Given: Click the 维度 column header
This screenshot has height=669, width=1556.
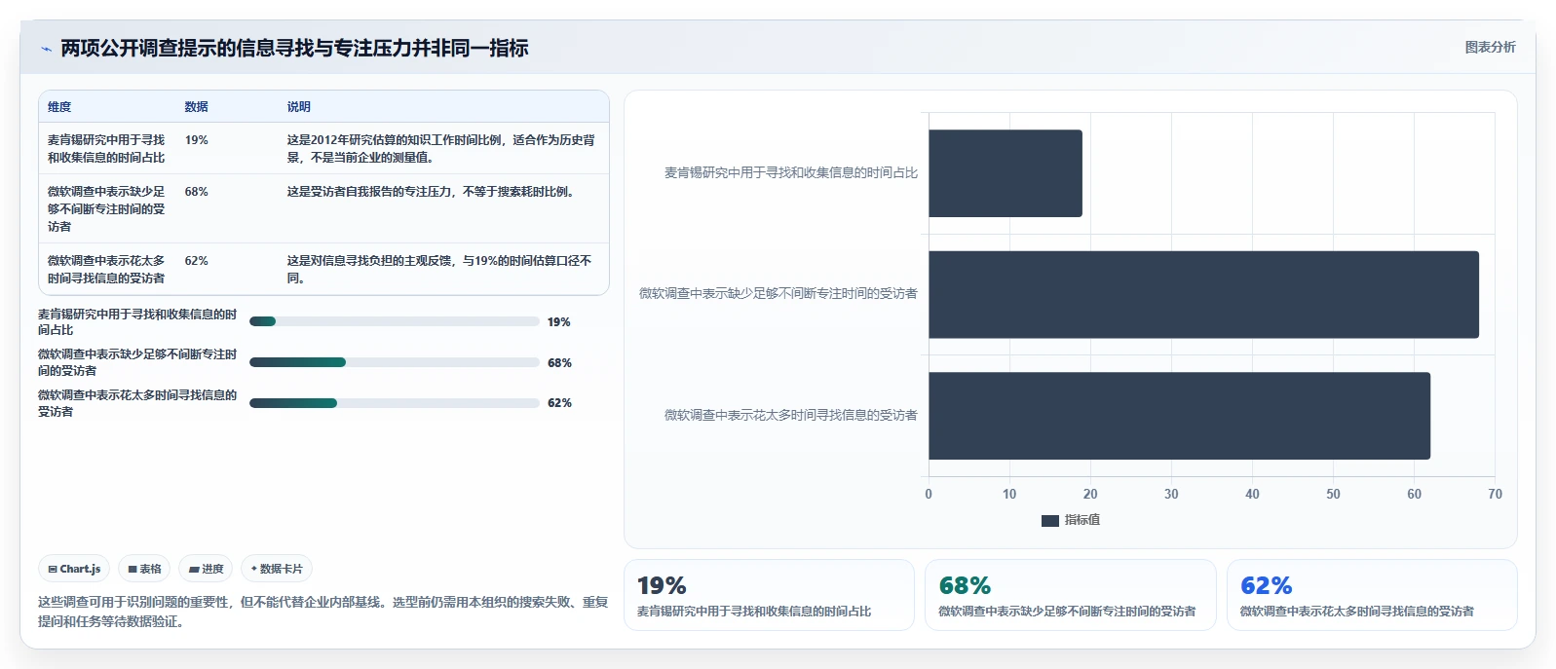Looking at the screenshot, I should click(x=59, y=107).
